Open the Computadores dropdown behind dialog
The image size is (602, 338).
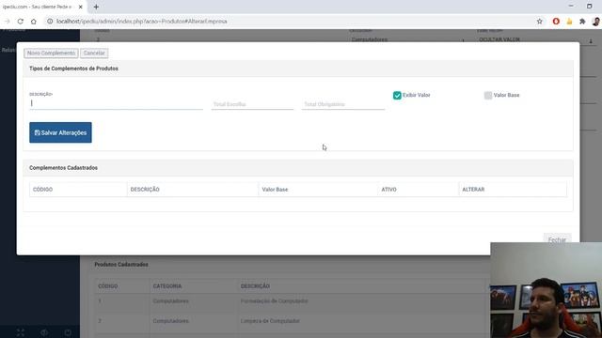[x=408, y=39]
